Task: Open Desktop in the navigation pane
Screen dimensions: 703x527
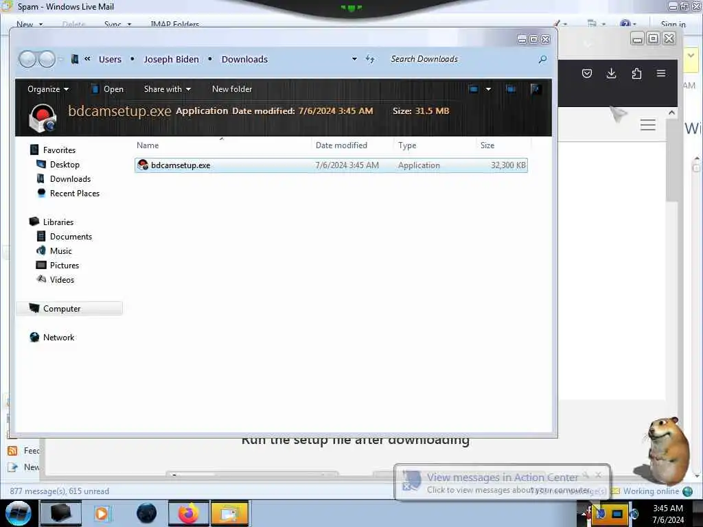Action: pyautogui.click(x=65, y=165)
